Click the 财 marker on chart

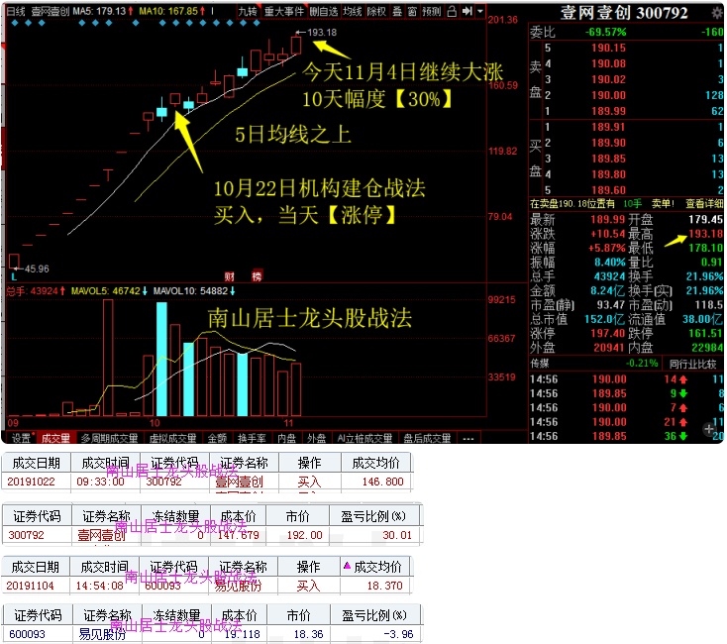[229, 275]
